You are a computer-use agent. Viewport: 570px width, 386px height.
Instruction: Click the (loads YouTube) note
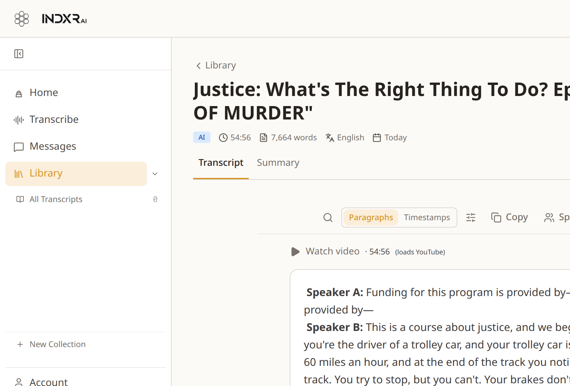[420, 252]
